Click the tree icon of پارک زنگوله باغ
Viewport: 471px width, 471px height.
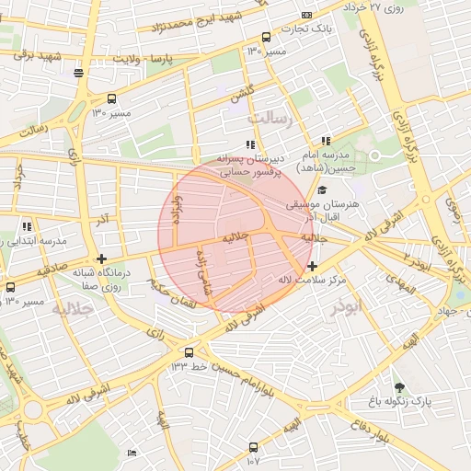399,388
